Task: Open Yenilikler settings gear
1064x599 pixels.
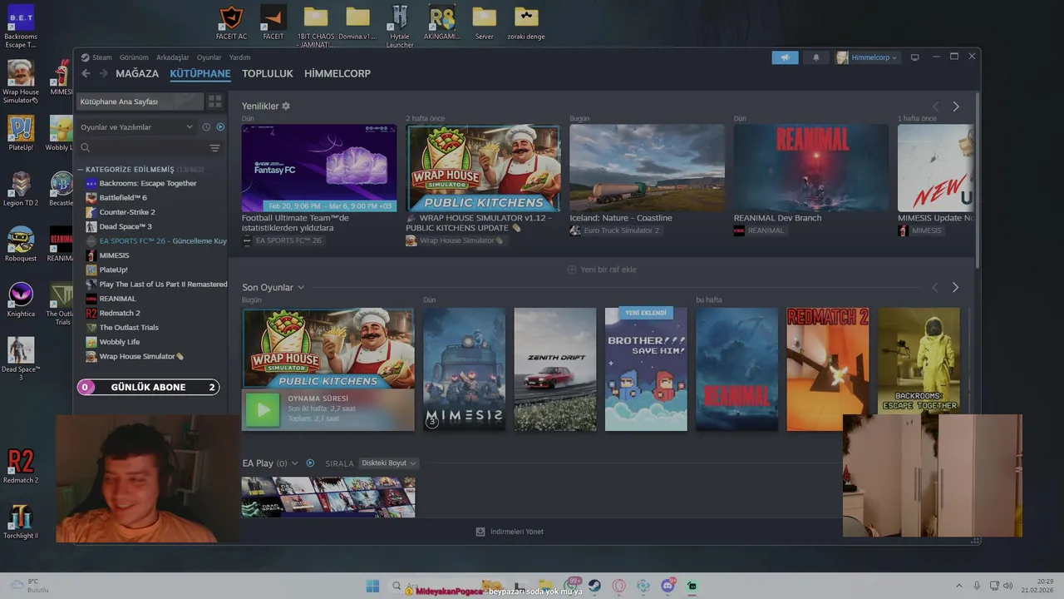Action: [x=286, y=106]
